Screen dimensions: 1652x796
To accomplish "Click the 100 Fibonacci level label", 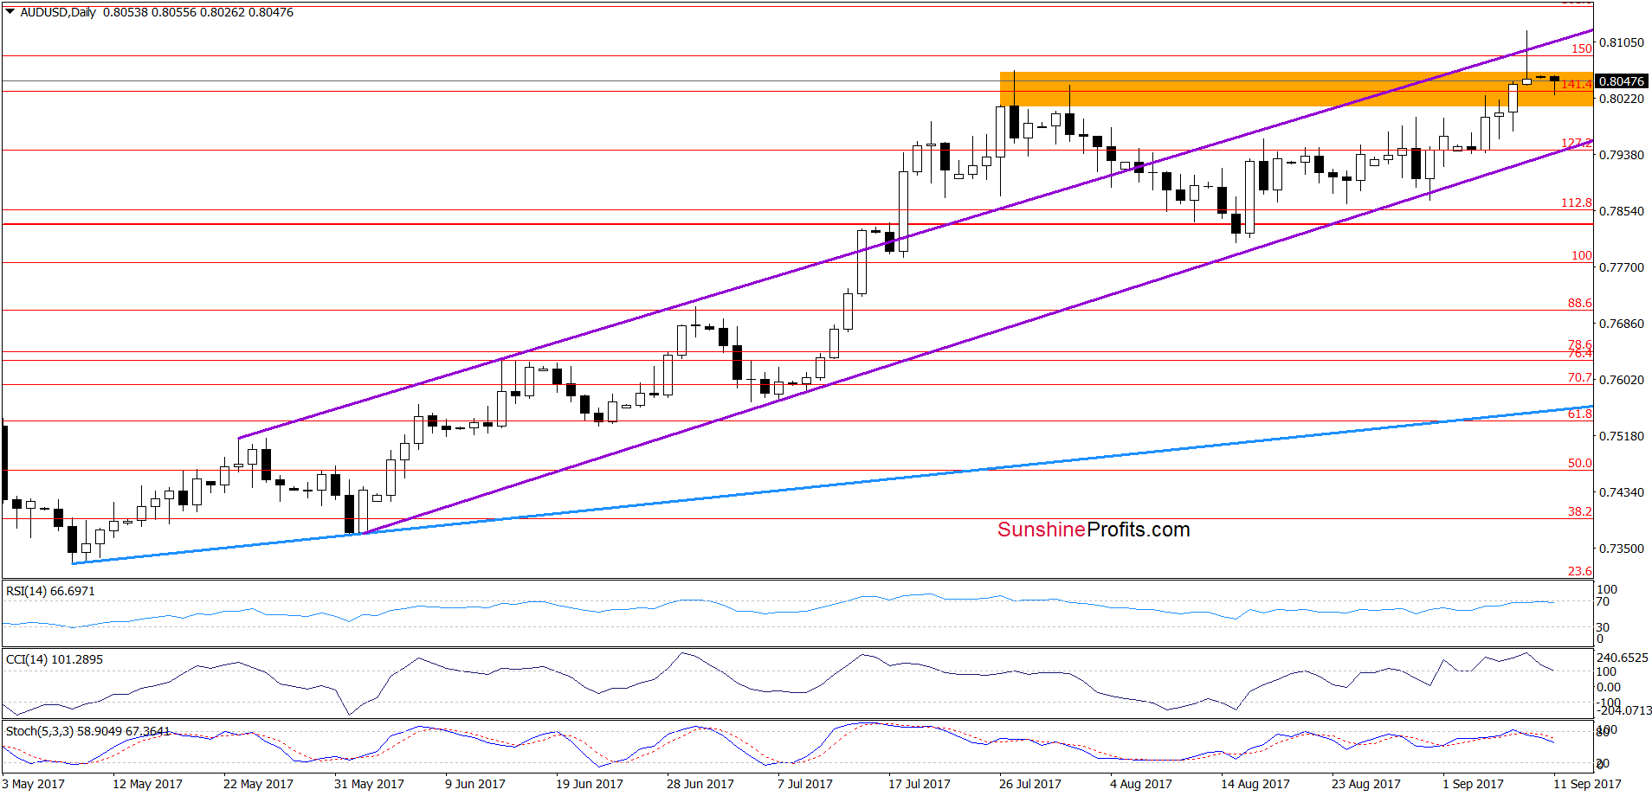I will [x=1582, y=255].
